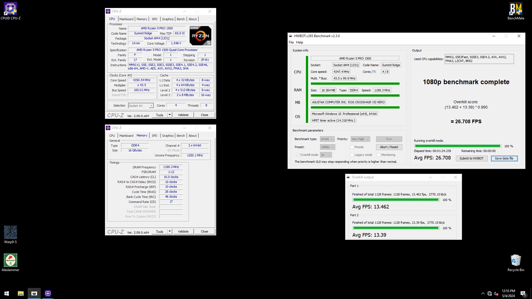Open the notification center icon

click(523, 293)
